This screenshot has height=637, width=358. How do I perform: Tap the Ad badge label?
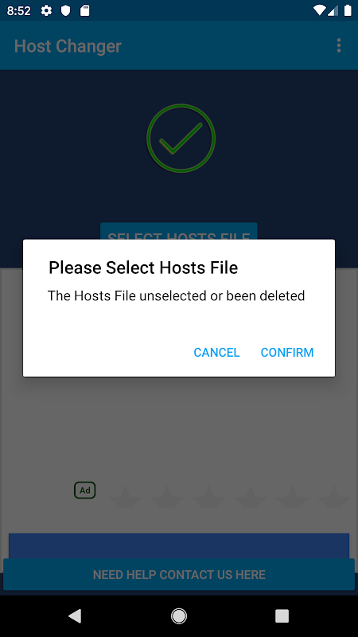coord(85,490)
